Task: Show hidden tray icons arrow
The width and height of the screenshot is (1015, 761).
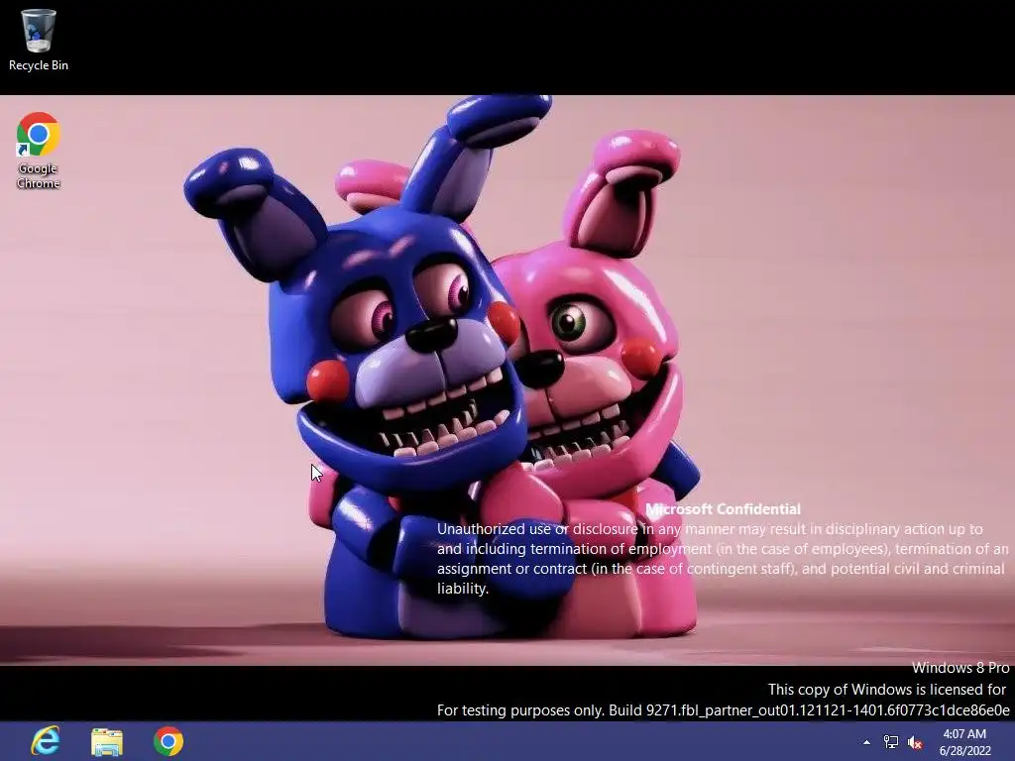Action: coord(866,742)
